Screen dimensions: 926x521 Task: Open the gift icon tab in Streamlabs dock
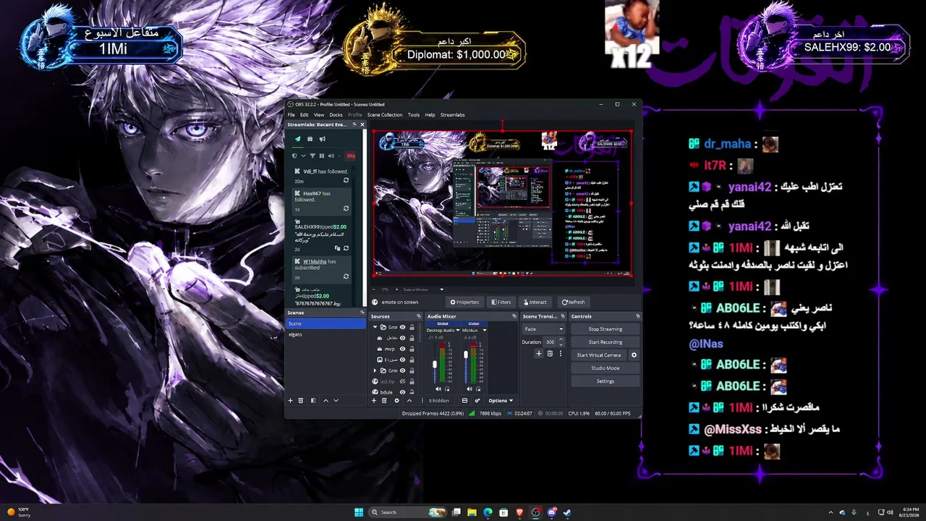click(x=310, y=139)
